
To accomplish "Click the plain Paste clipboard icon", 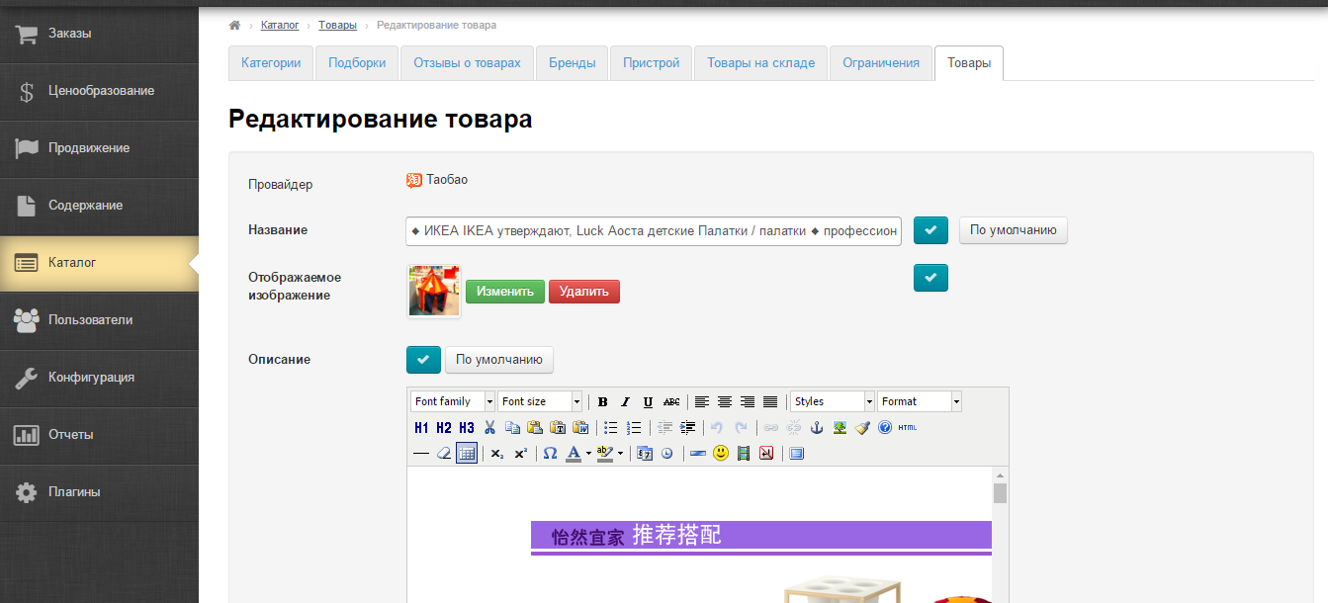I will point(535,428).
